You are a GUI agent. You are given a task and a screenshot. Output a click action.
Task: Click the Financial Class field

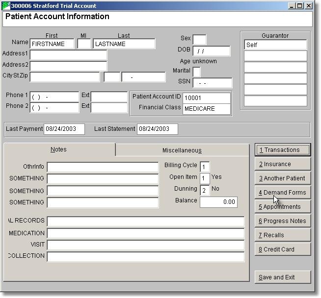click(207, 109)
